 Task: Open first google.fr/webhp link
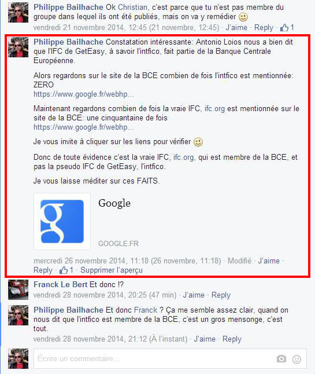(x=84, y=94)
